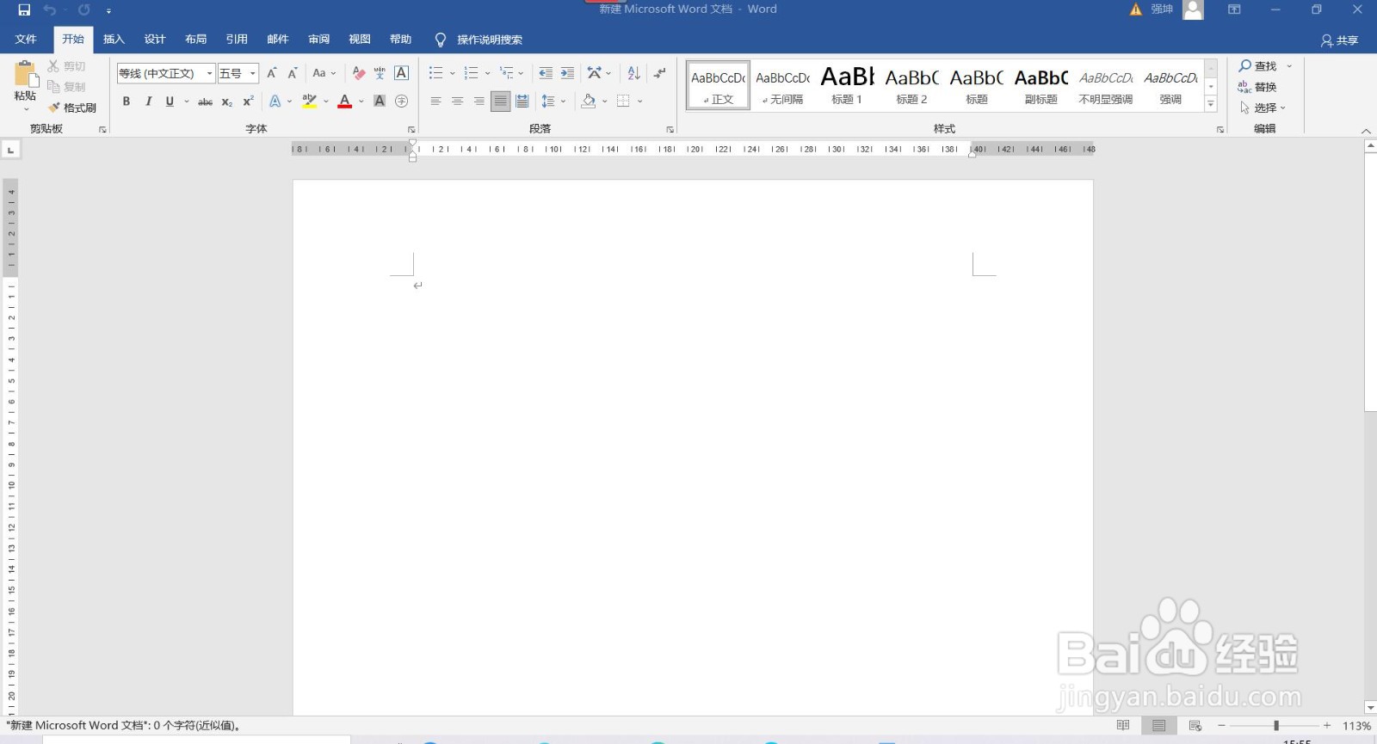This screenshot has height=744, width=1377.
Task: Align text right
Action: [x=479, y=101]
